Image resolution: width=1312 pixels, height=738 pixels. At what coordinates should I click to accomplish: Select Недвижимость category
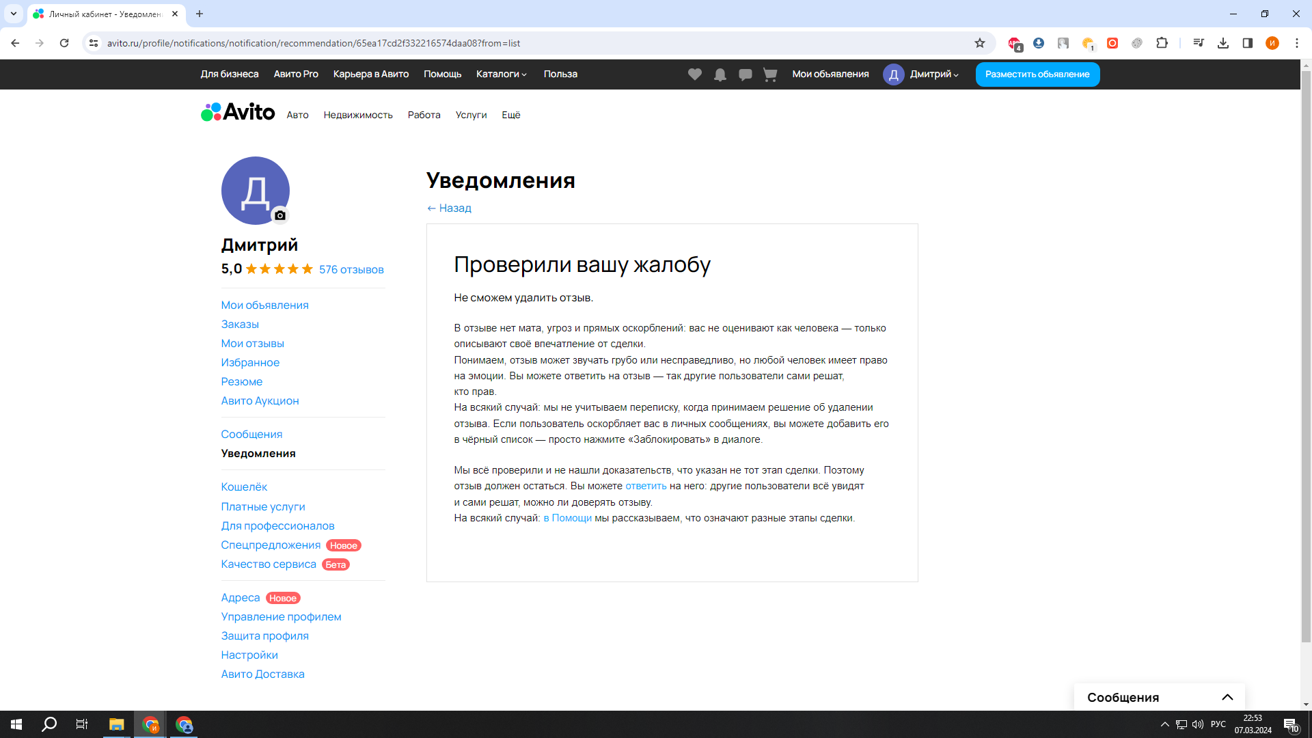pyautogui.click(x=358, y=115)
